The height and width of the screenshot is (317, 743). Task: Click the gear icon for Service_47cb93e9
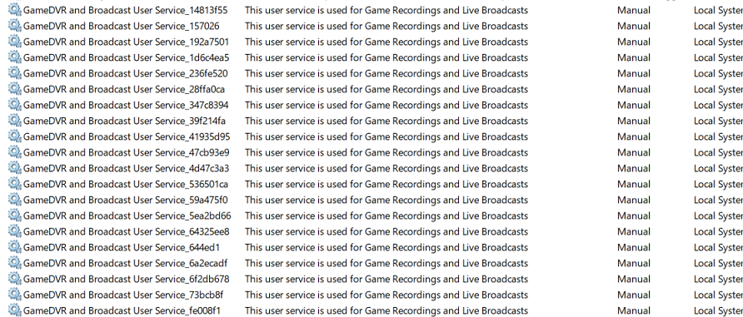click(x=15, y=152)
